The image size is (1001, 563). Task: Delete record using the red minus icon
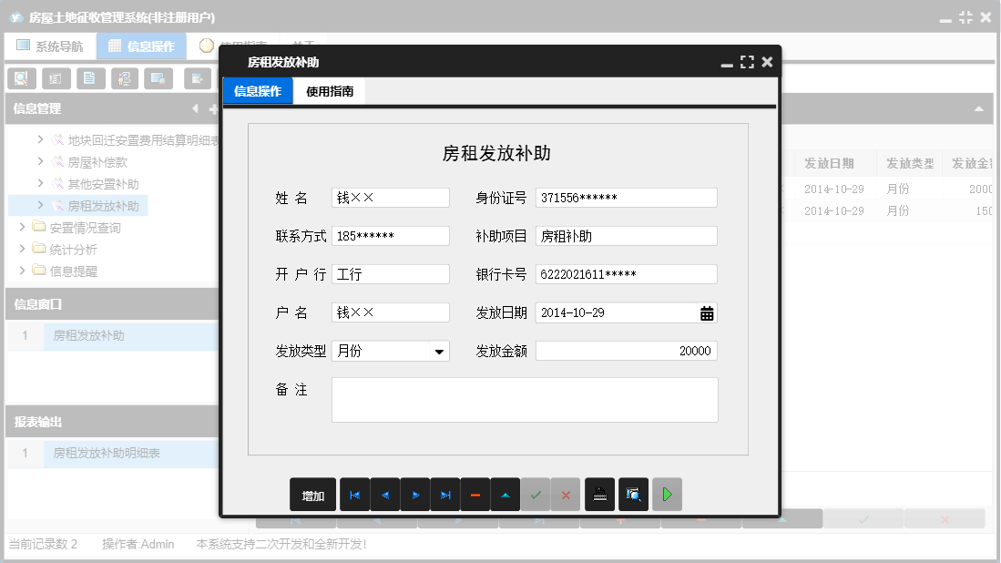(x=475, y=494)
